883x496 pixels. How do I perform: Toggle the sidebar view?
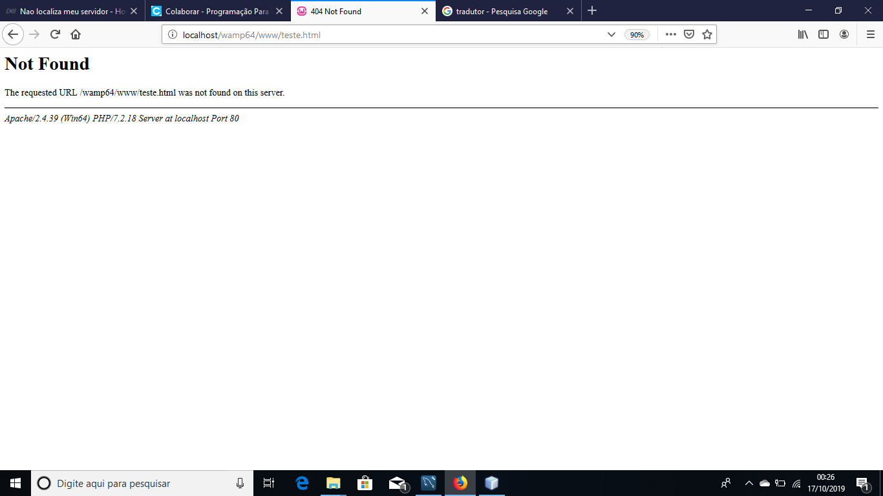pyautogui.click(x=824, y=35)
